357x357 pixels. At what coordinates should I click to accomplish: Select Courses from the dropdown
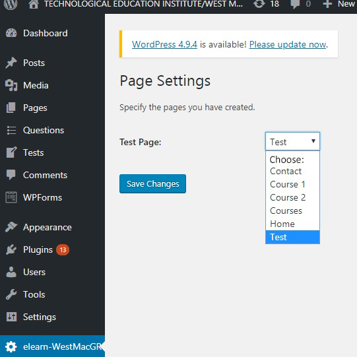[x=292, y=211]
